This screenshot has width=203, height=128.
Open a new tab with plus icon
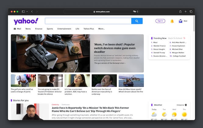coord(186,11)
